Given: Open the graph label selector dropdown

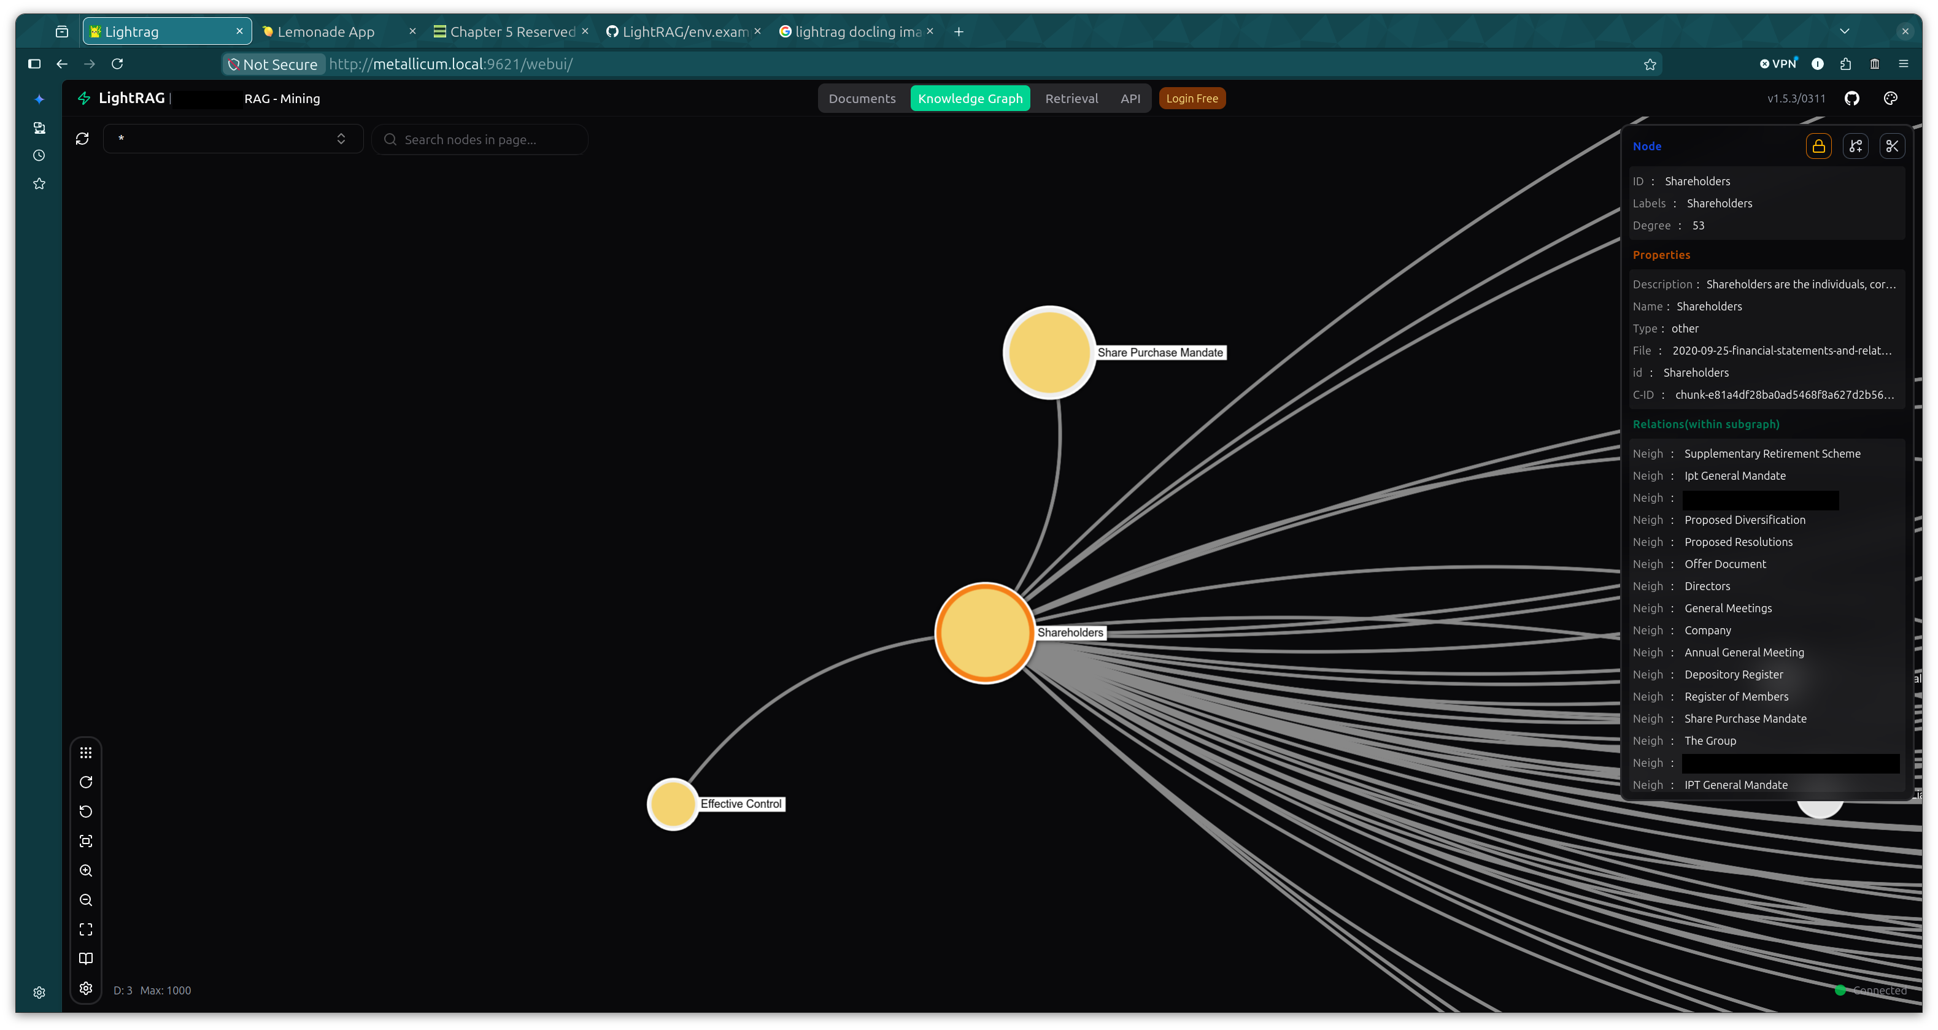Looking at the screenshot, I should (233, 139).
